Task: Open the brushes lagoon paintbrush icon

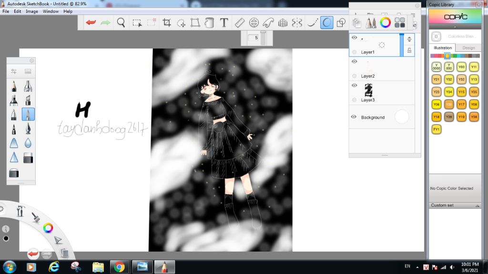Action: 36,217
